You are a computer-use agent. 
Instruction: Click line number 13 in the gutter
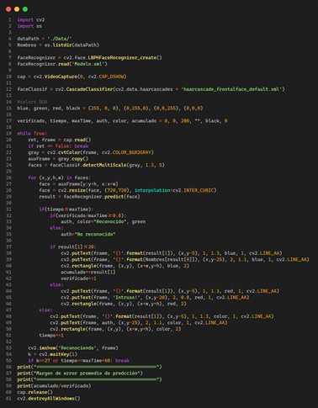tap(8, 96)
